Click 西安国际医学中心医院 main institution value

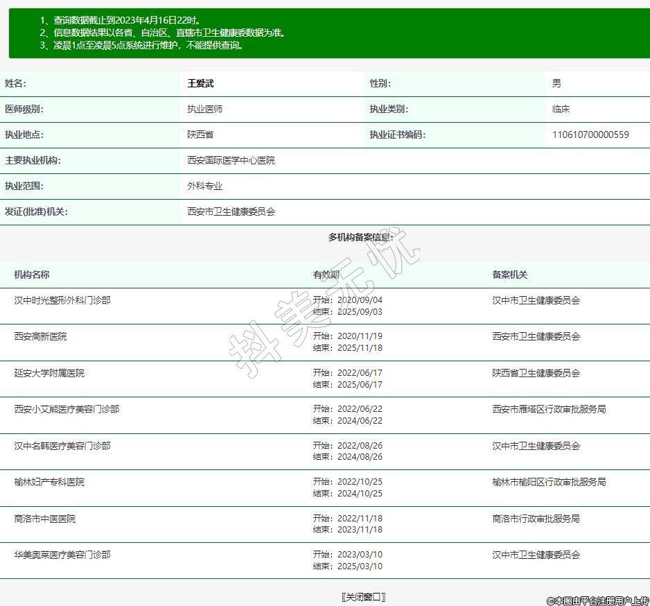pyautogui.click(x=231, y=160)
